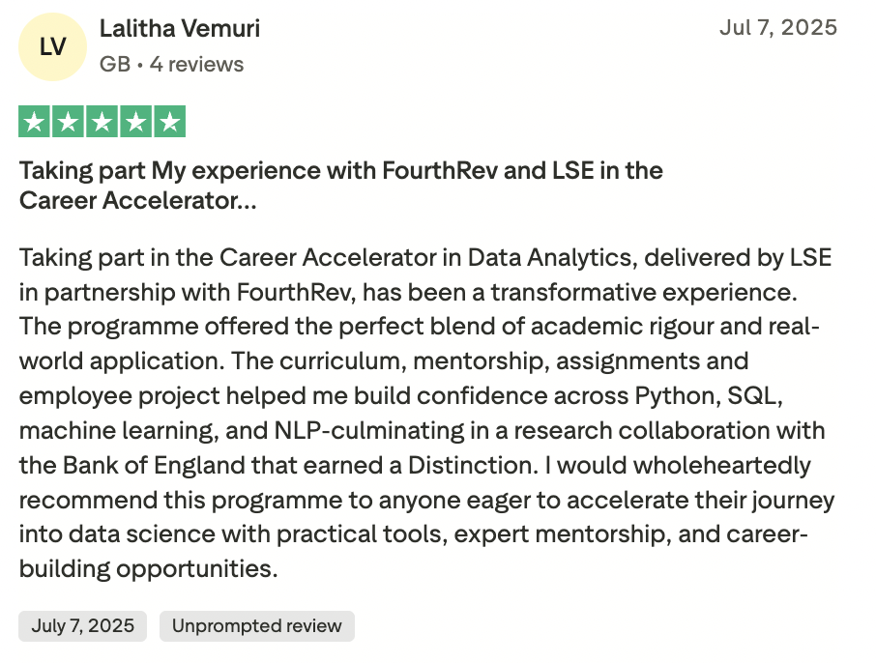Click the fifth green rating star
Viewport: 876px width, 663px height.
tap(169, 122)
